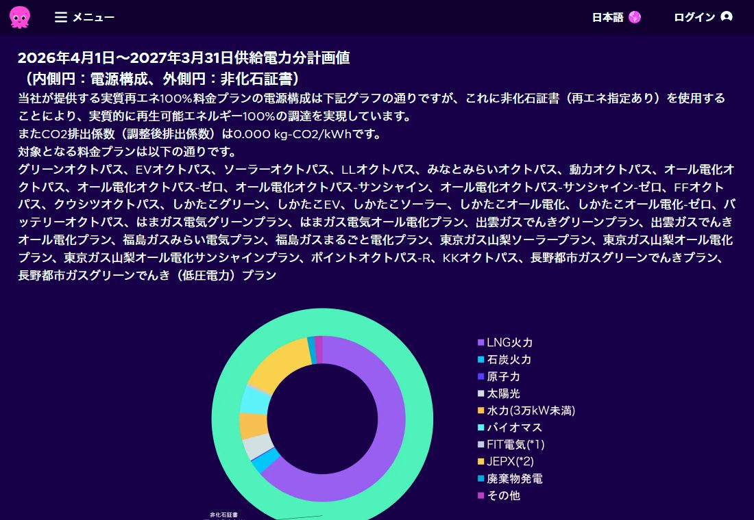Click the バイオマス legend label
Image resolution: width=754 pixels, height=520 pixels.
coord(515,428)
